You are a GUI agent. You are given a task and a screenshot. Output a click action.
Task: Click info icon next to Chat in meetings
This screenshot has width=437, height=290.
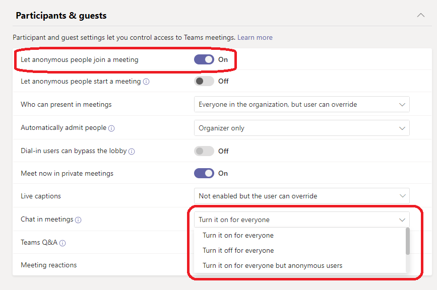point(78,220)
